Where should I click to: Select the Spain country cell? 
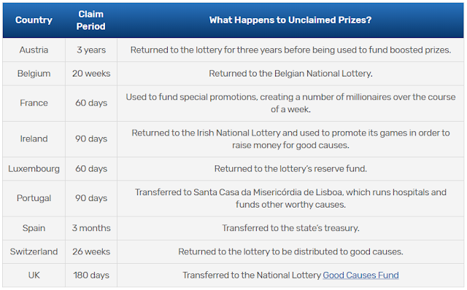pos(34,228)
